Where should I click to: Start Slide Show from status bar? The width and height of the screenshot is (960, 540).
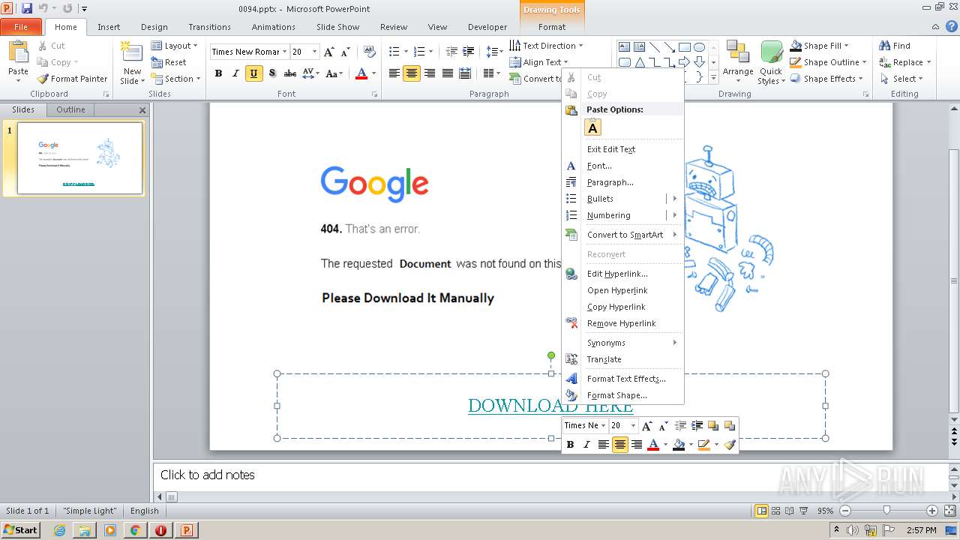(x=803, y=511)
